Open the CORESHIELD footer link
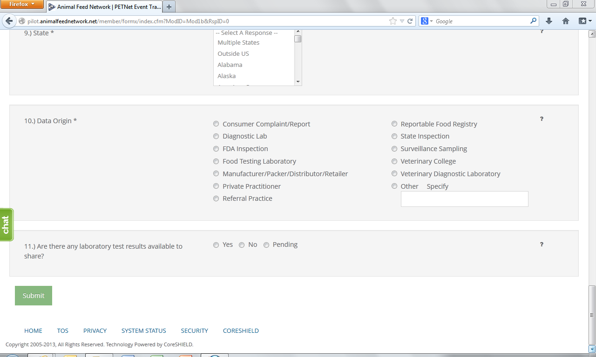This screenshot has width=596, height=357. click(241, 331)
